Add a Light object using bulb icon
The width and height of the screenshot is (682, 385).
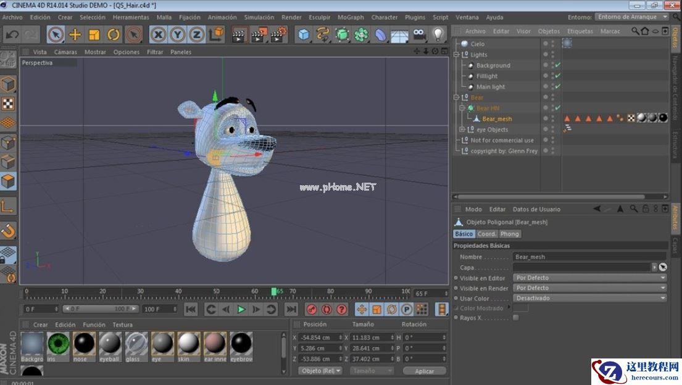[438, 35]
